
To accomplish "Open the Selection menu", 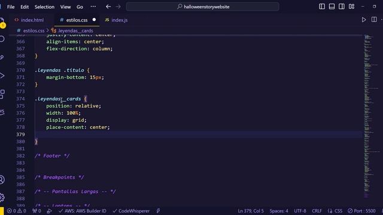I will 44,7.
